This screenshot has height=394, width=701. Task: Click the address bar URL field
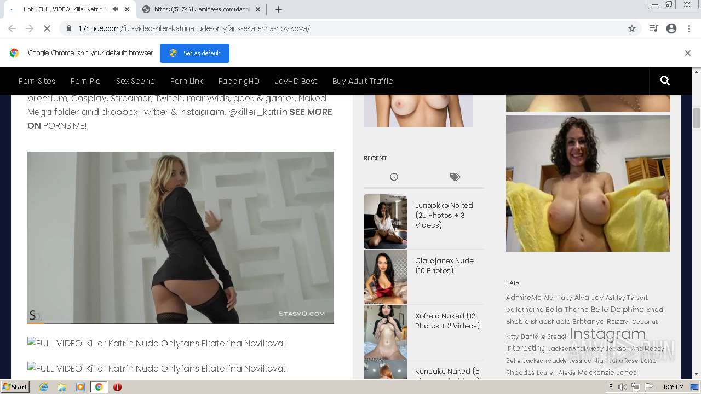coord(350,28)
